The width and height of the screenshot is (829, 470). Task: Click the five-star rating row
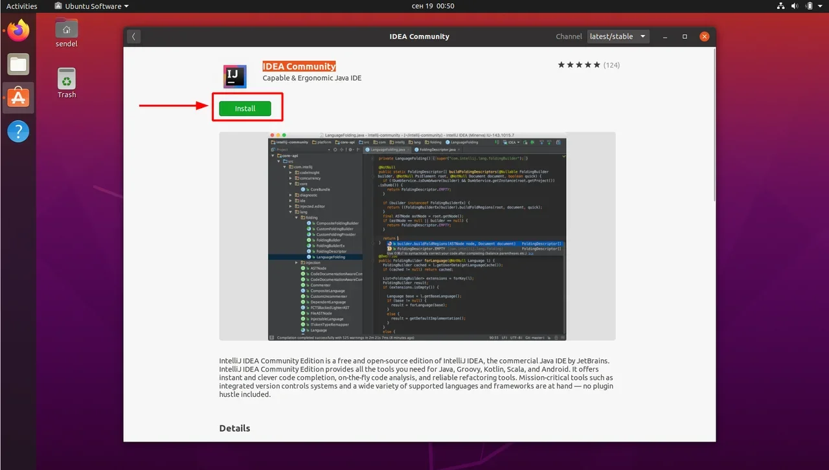[578, 65]
